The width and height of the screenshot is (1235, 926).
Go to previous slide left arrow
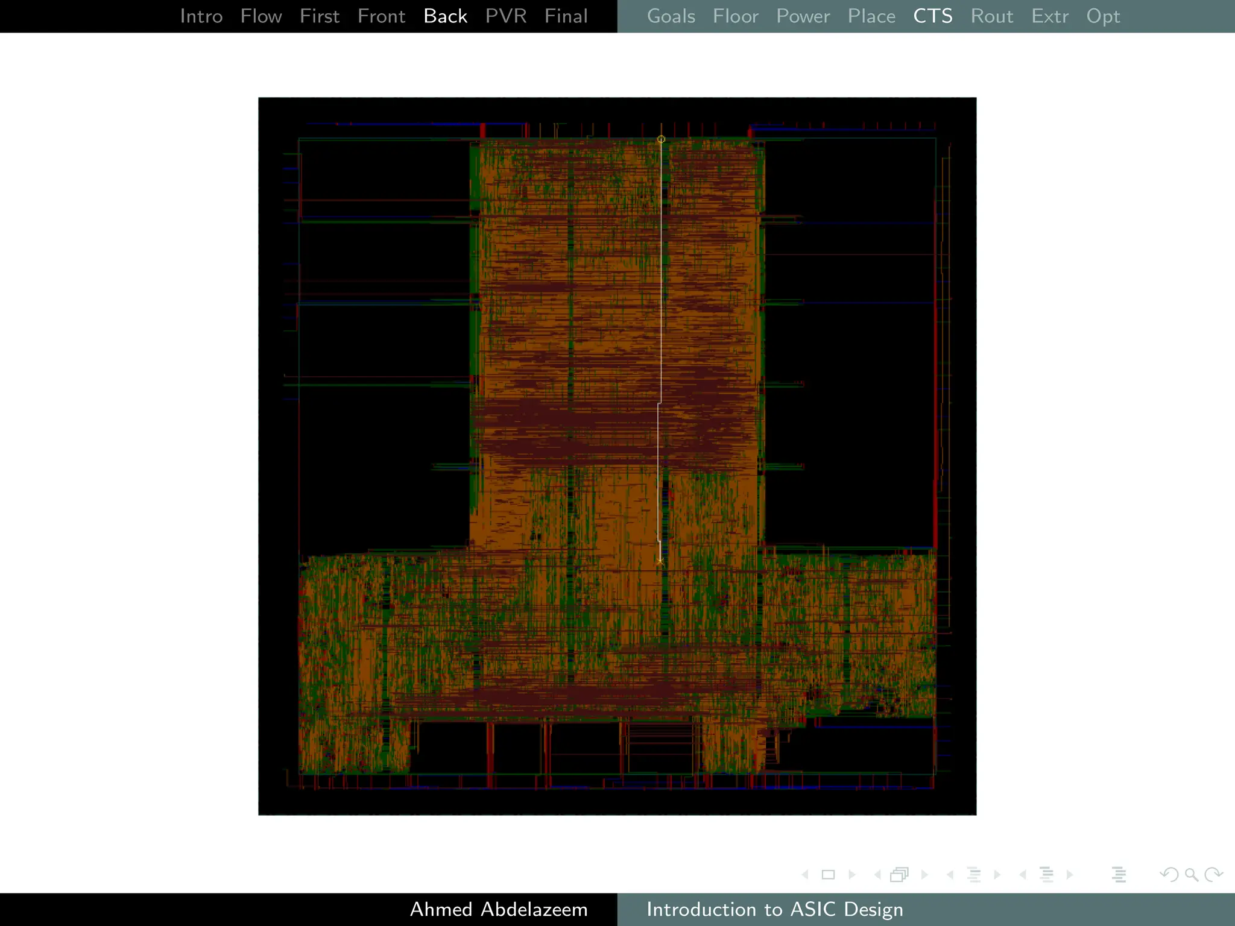click(805, 874)
